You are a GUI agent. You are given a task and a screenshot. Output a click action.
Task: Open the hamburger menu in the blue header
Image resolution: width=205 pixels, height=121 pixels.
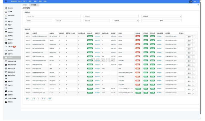pos(6,1)
